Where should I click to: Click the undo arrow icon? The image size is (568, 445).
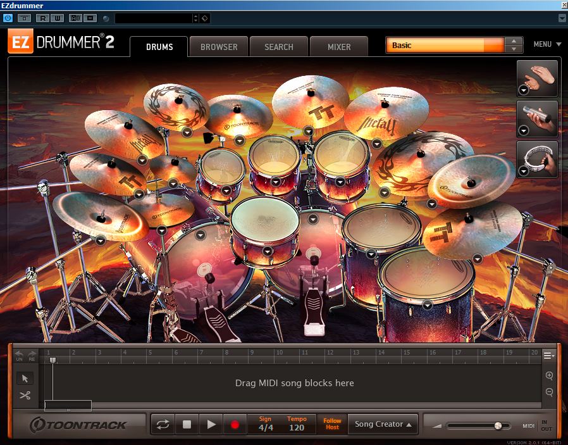tap(19, 356)
